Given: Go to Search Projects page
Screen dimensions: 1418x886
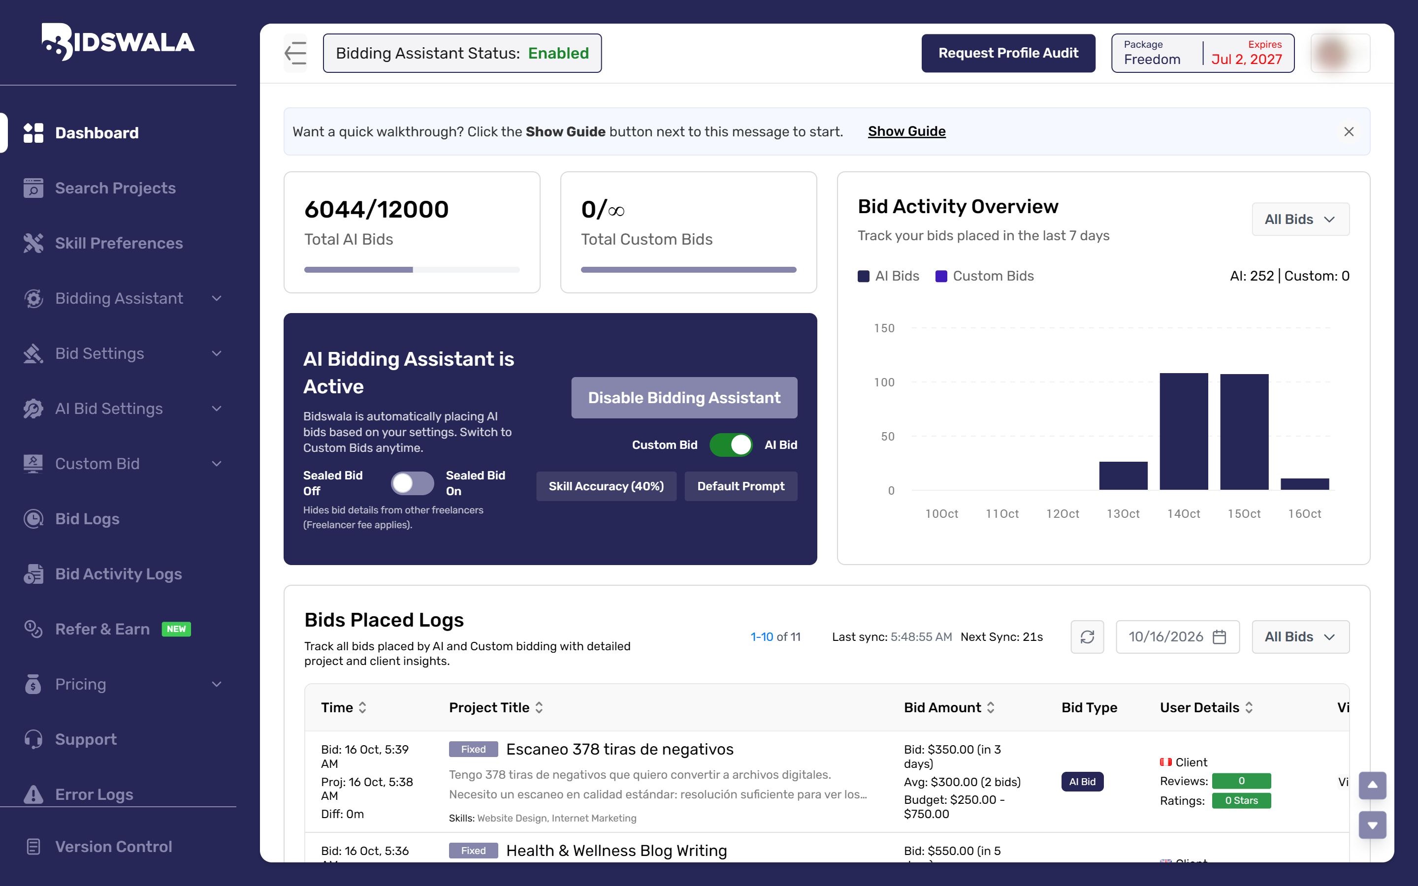Looking at the screenshot, I should [x=115, y=188].
